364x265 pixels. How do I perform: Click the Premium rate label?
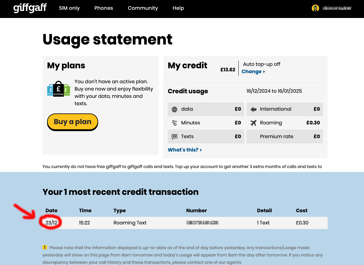pyautogui.click(x=277, y=136)
